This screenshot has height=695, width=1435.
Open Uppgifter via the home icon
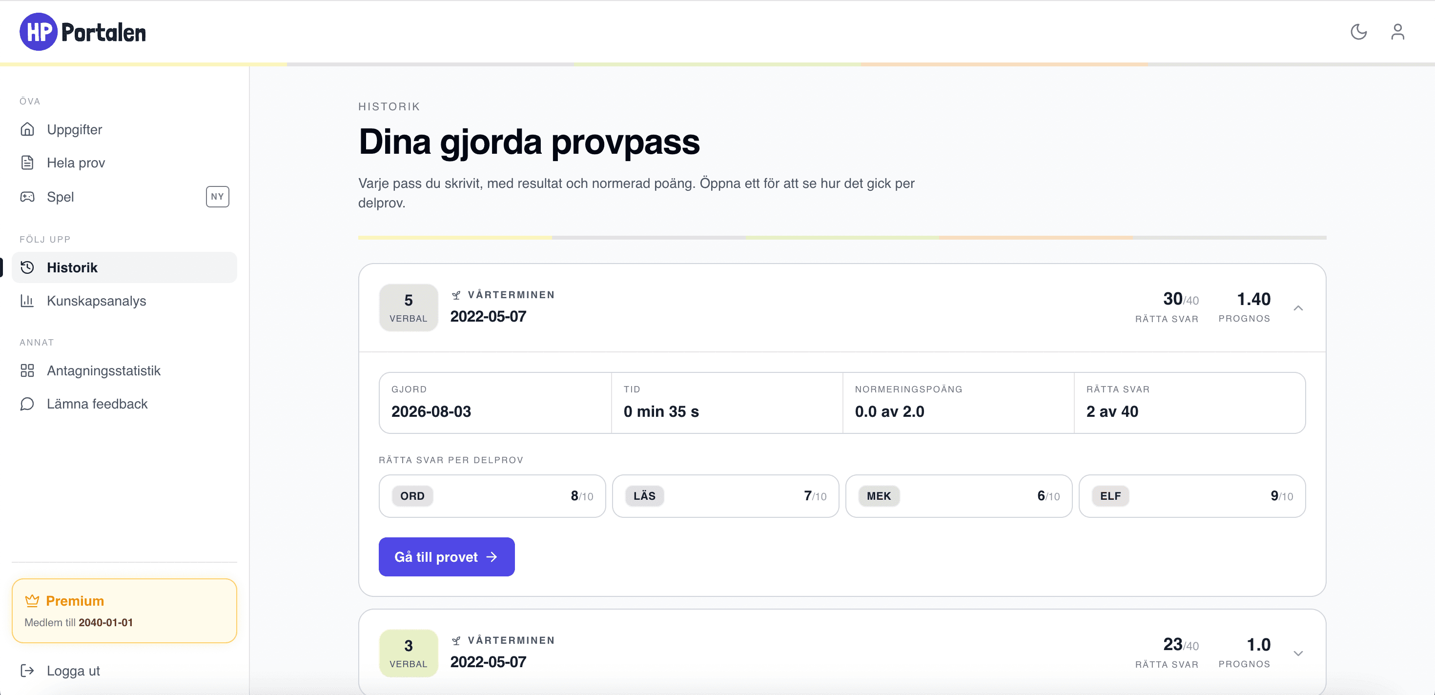[27, 129]
